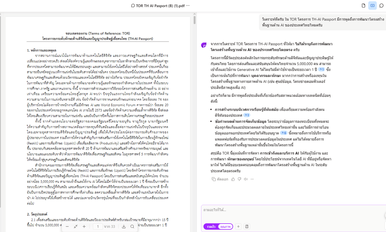
Task: Click the user question message bubble
Action: [322, 22]
